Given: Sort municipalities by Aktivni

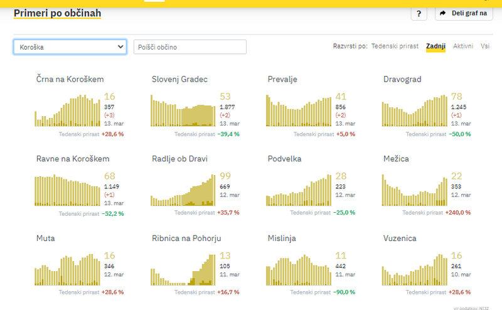Looking at the screenshot, I should click(463, 46).
